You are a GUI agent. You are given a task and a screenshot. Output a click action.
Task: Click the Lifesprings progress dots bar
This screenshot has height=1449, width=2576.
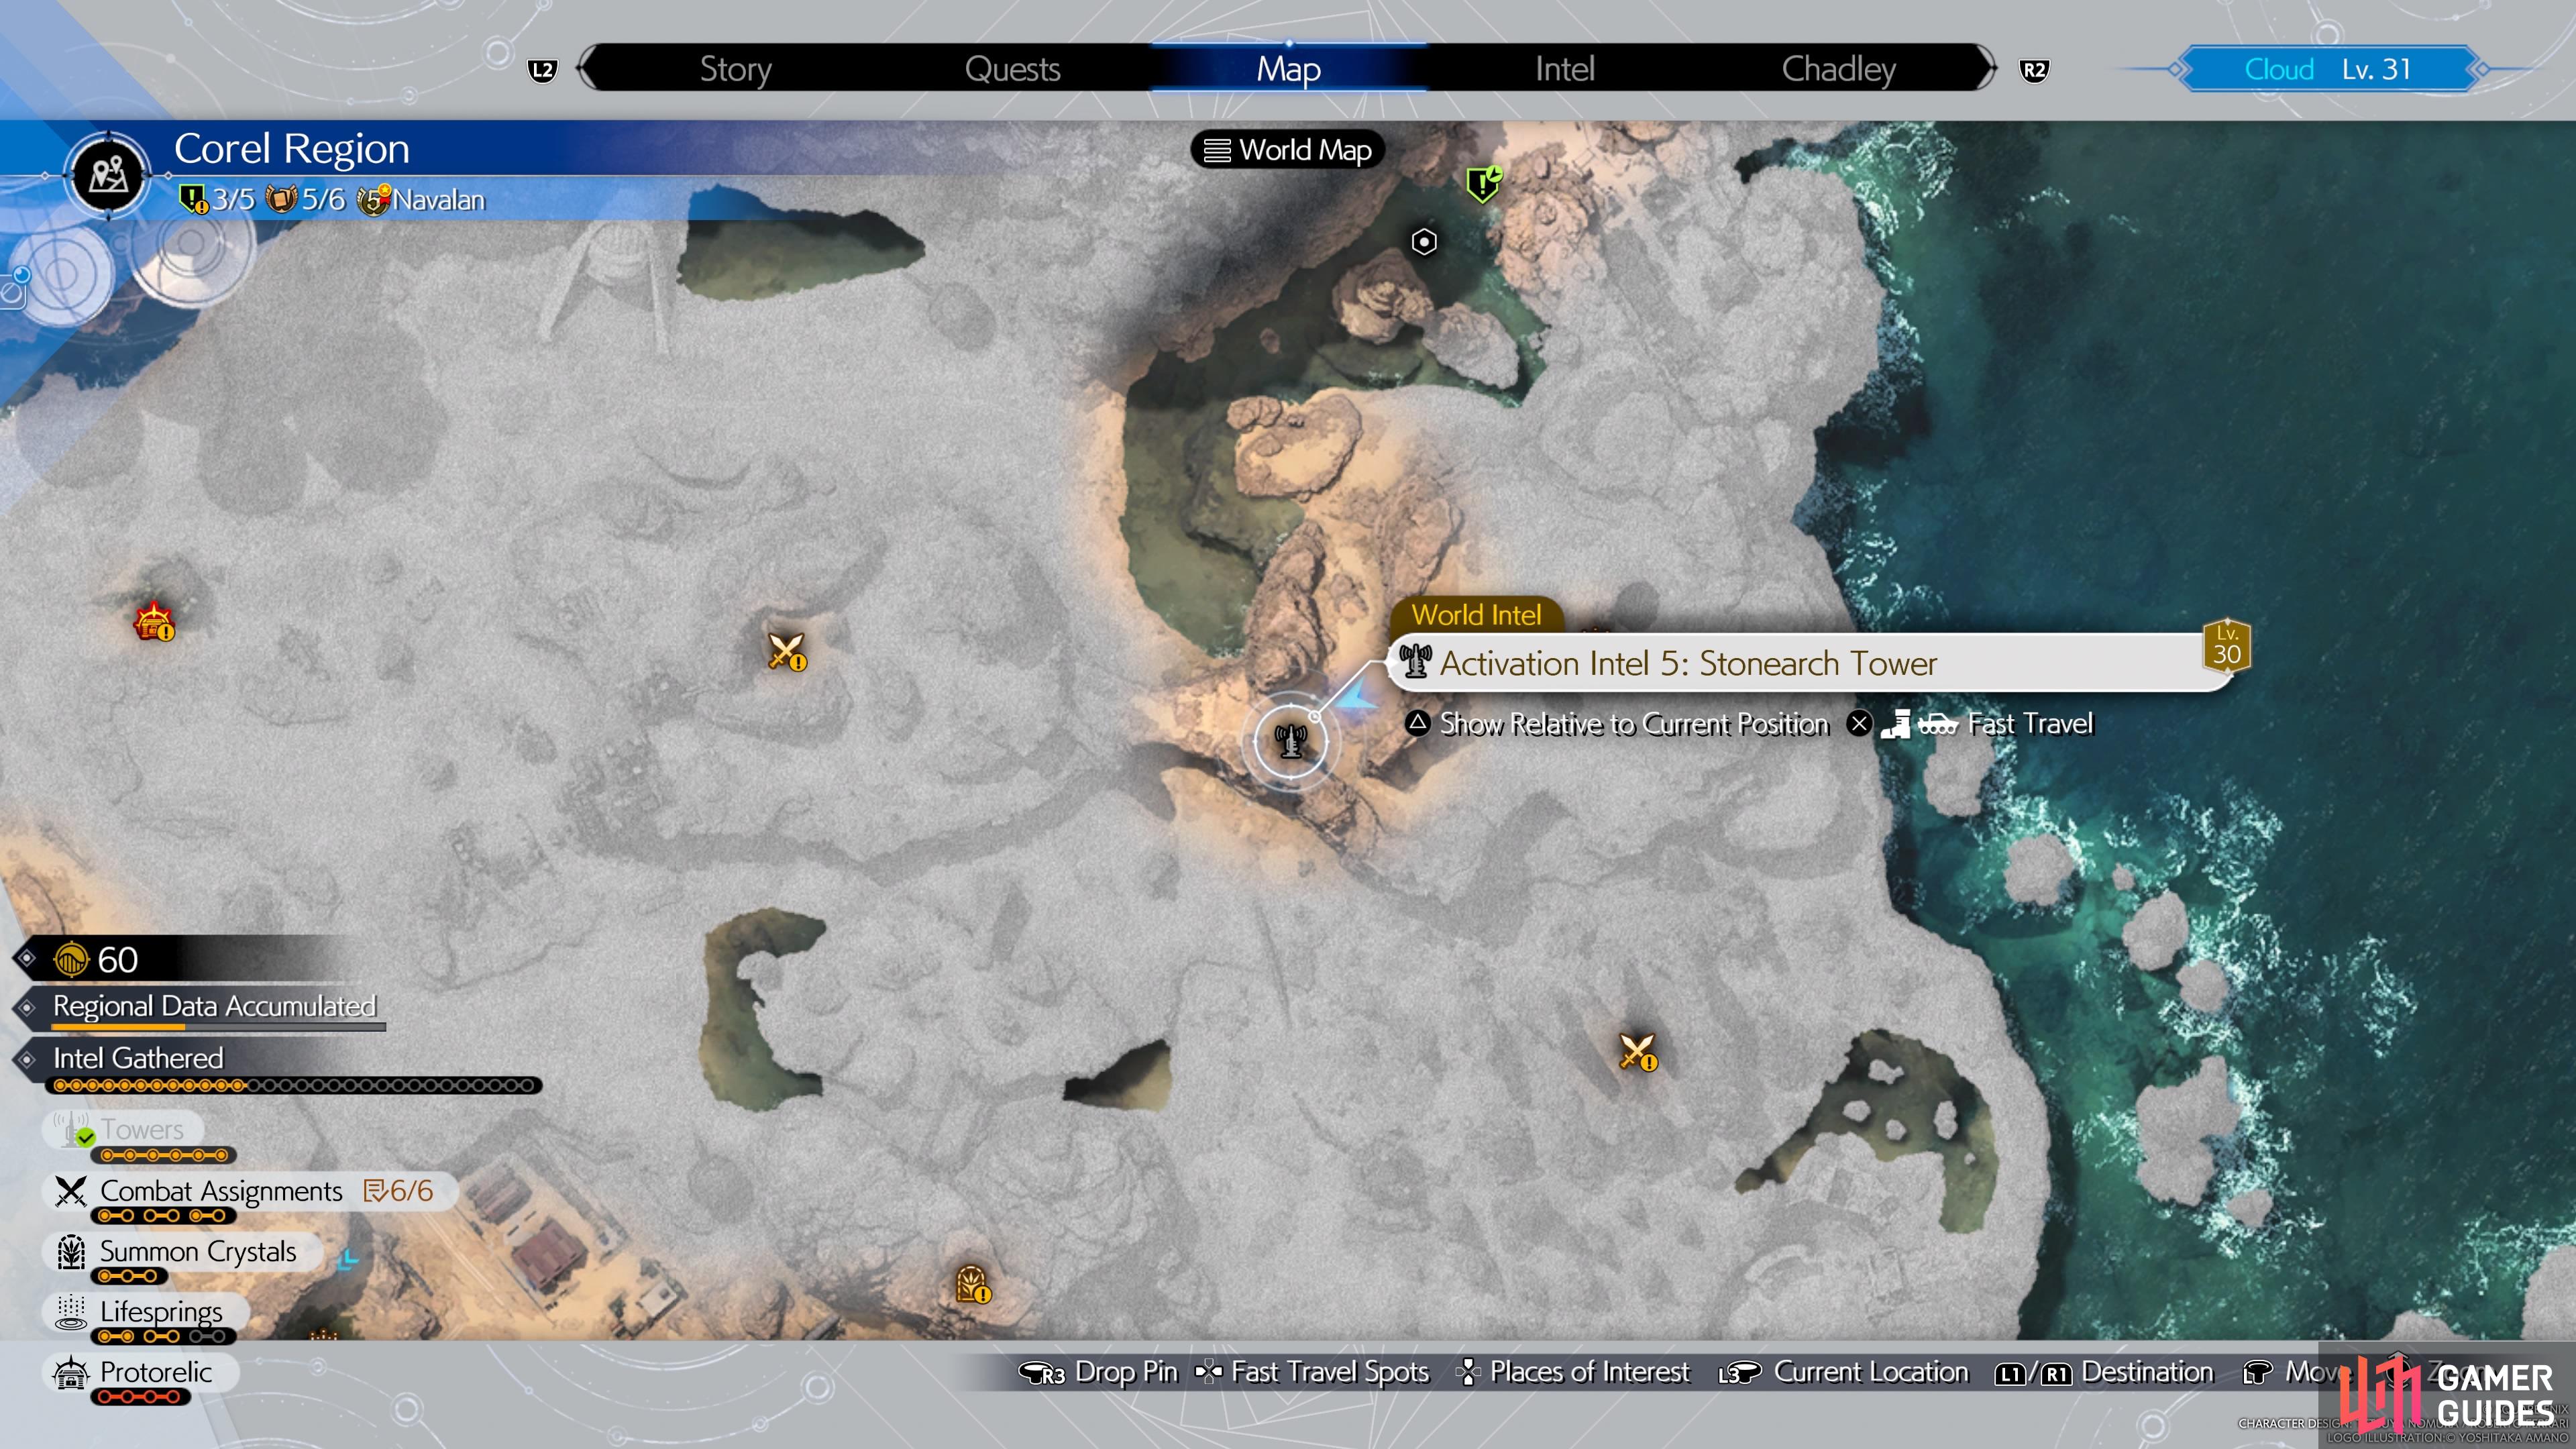164,1337
